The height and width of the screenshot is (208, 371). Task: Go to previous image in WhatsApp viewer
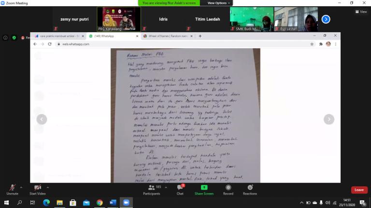[x=42, y=119]
